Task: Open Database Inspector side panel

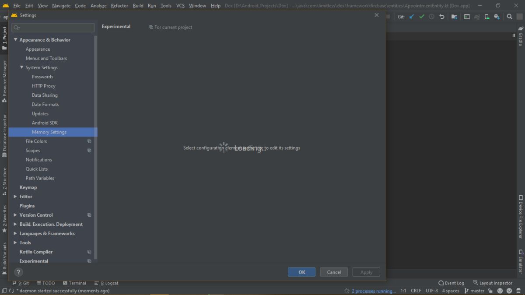Action: click(4, 136)
